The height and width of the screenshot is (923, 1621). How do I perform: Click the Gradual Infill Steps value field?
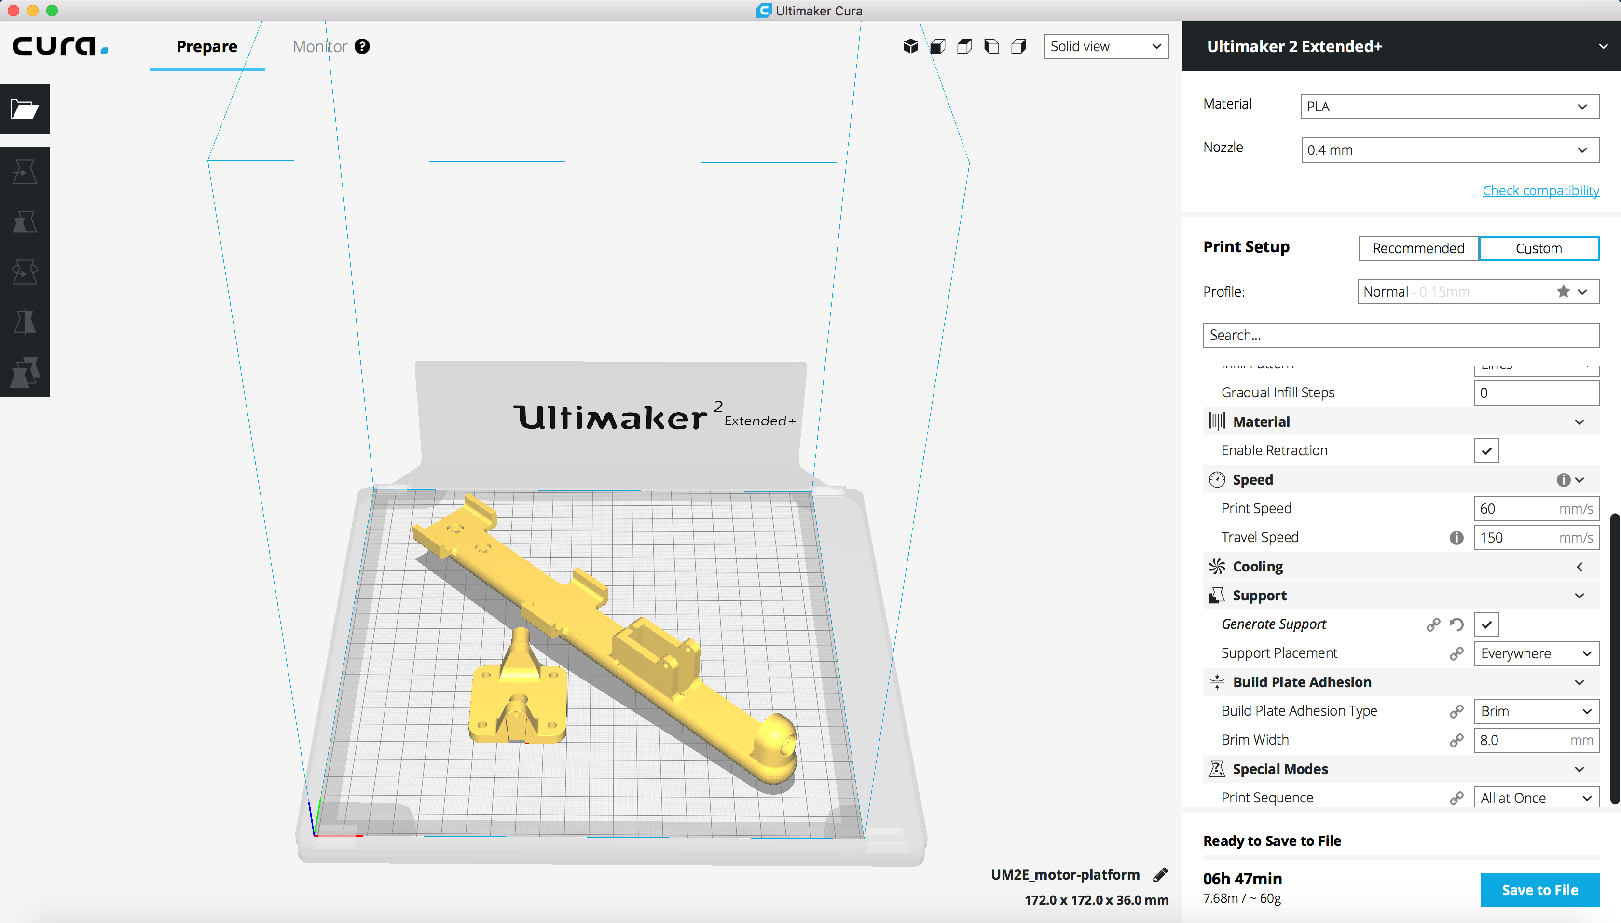coord(1536,393)
